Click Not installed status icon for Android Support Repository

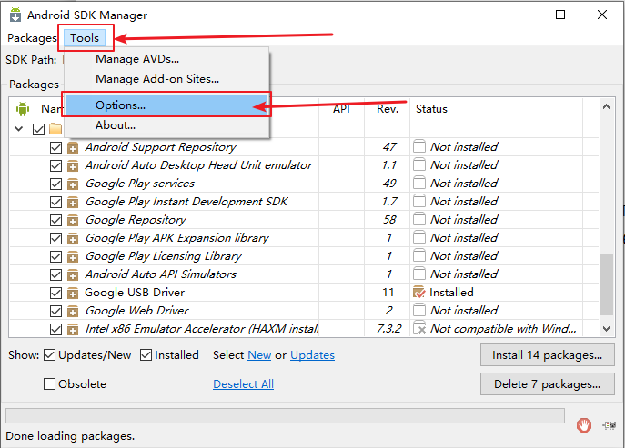418,146
